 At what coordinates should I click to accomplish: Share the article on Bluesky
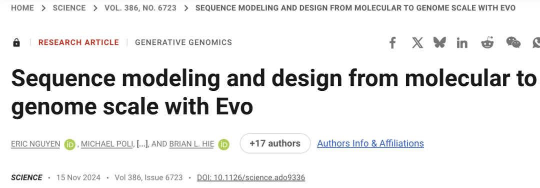(x=440, y=42)
